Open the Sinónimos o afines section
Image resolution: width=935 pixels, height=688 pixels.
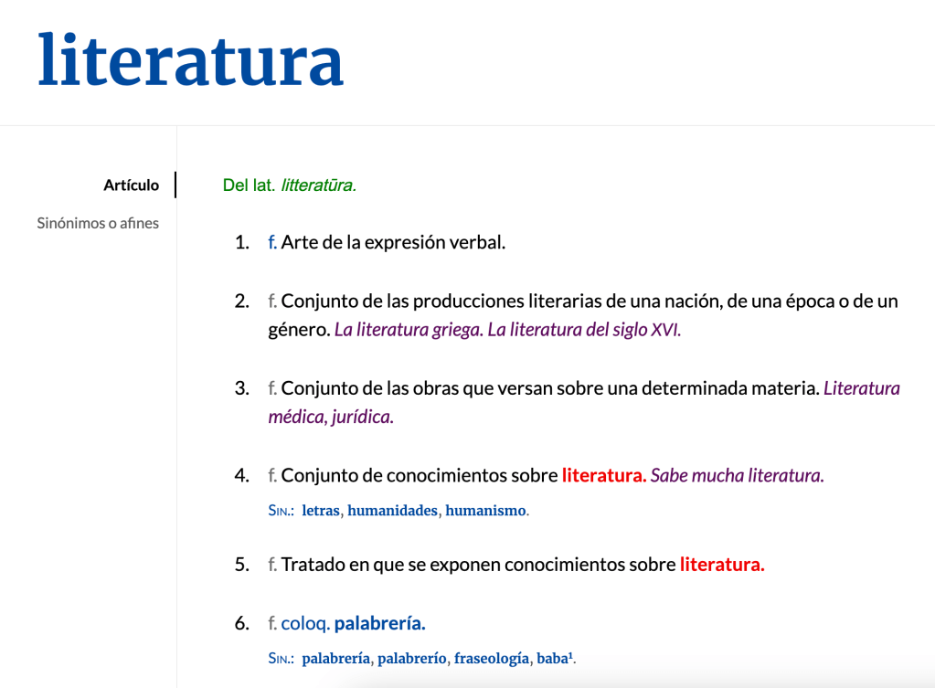(98, 223)
